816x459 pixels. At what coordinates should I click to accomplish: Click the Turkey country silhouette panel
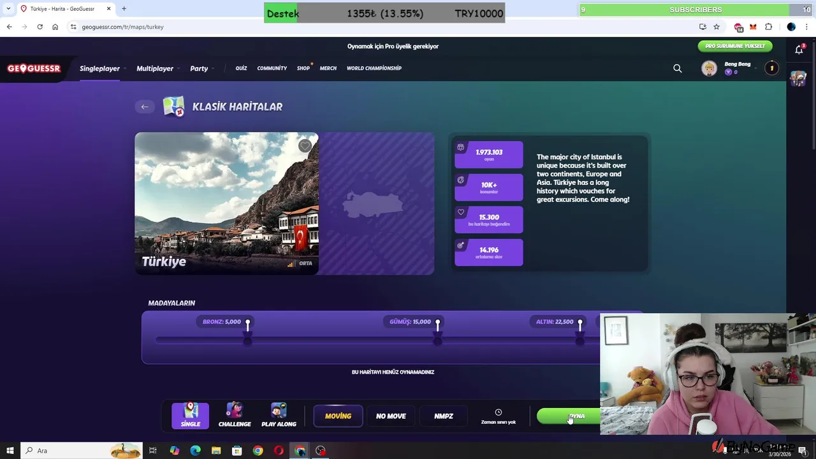point(377,203)
